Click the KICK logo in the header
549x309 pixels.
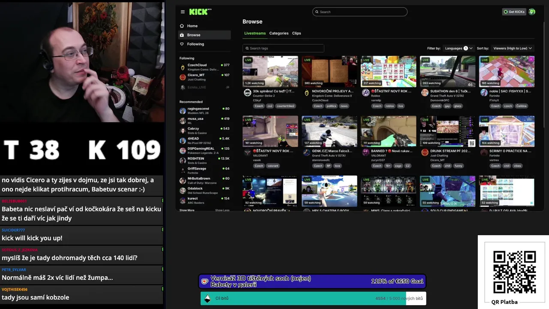coord(199,12)
